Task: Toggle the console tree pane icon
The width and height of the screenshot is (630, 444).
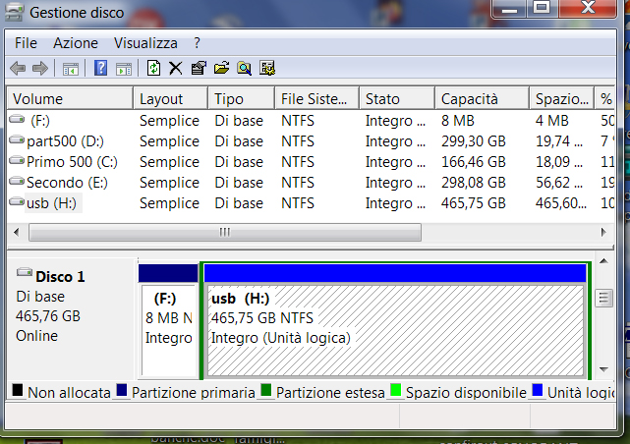Action: coord(71,69)
